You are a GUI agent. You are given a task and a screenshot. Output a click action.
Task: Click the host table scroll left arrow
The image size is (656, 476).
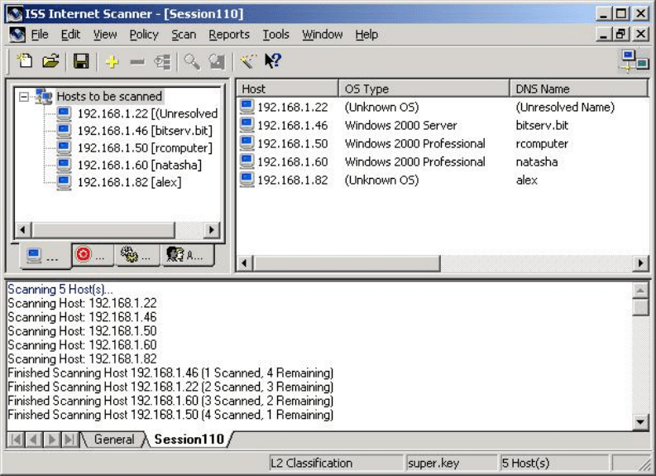coord(245,263)
